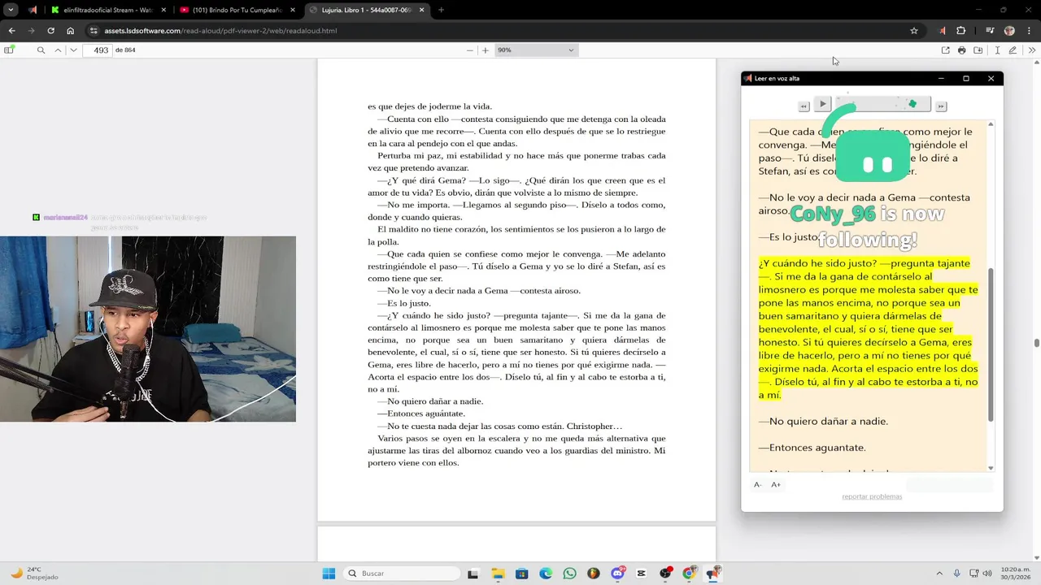This screenshot has width=1041, height=585.
Task: Open microphone tray icon
Action: (957, 574)
